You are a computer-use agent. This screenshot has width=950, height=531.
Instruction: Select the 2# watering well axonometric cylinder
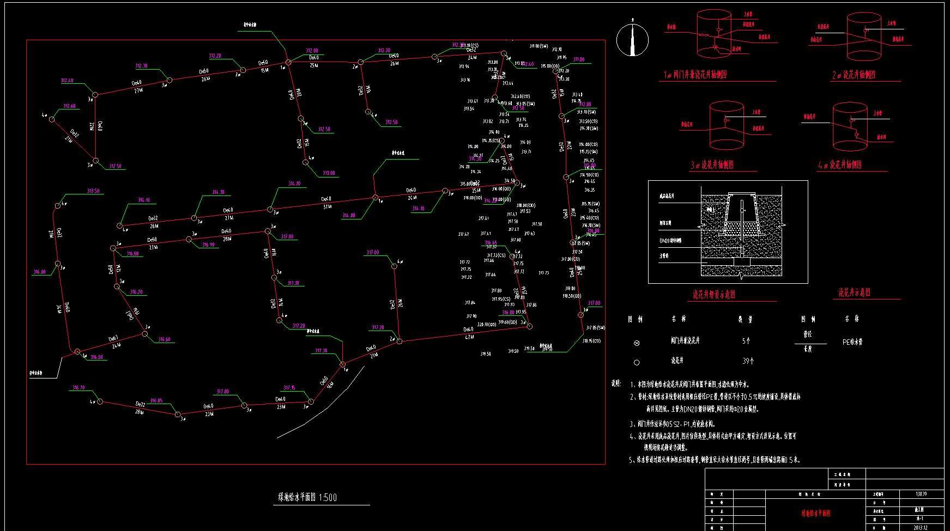[863, 37]
